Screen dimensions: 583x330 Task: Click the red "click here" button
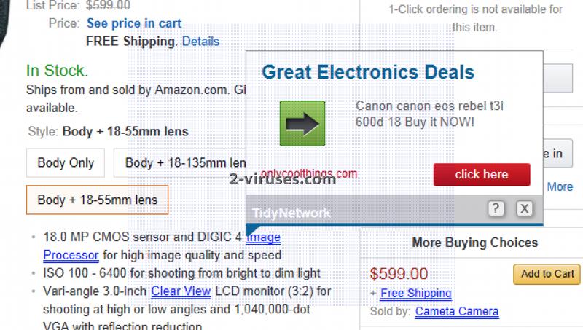482,174
